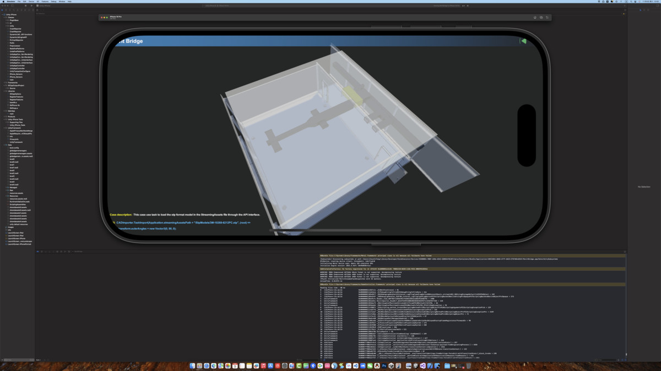Expand the Frameworks group

click(x=4, y=82)
